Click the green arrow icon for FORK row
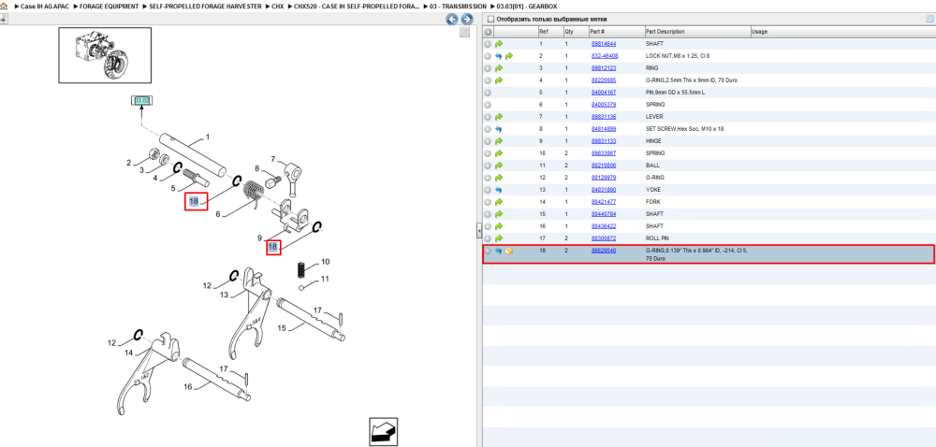Screen dimensions: 936x447 pos(499,202)
